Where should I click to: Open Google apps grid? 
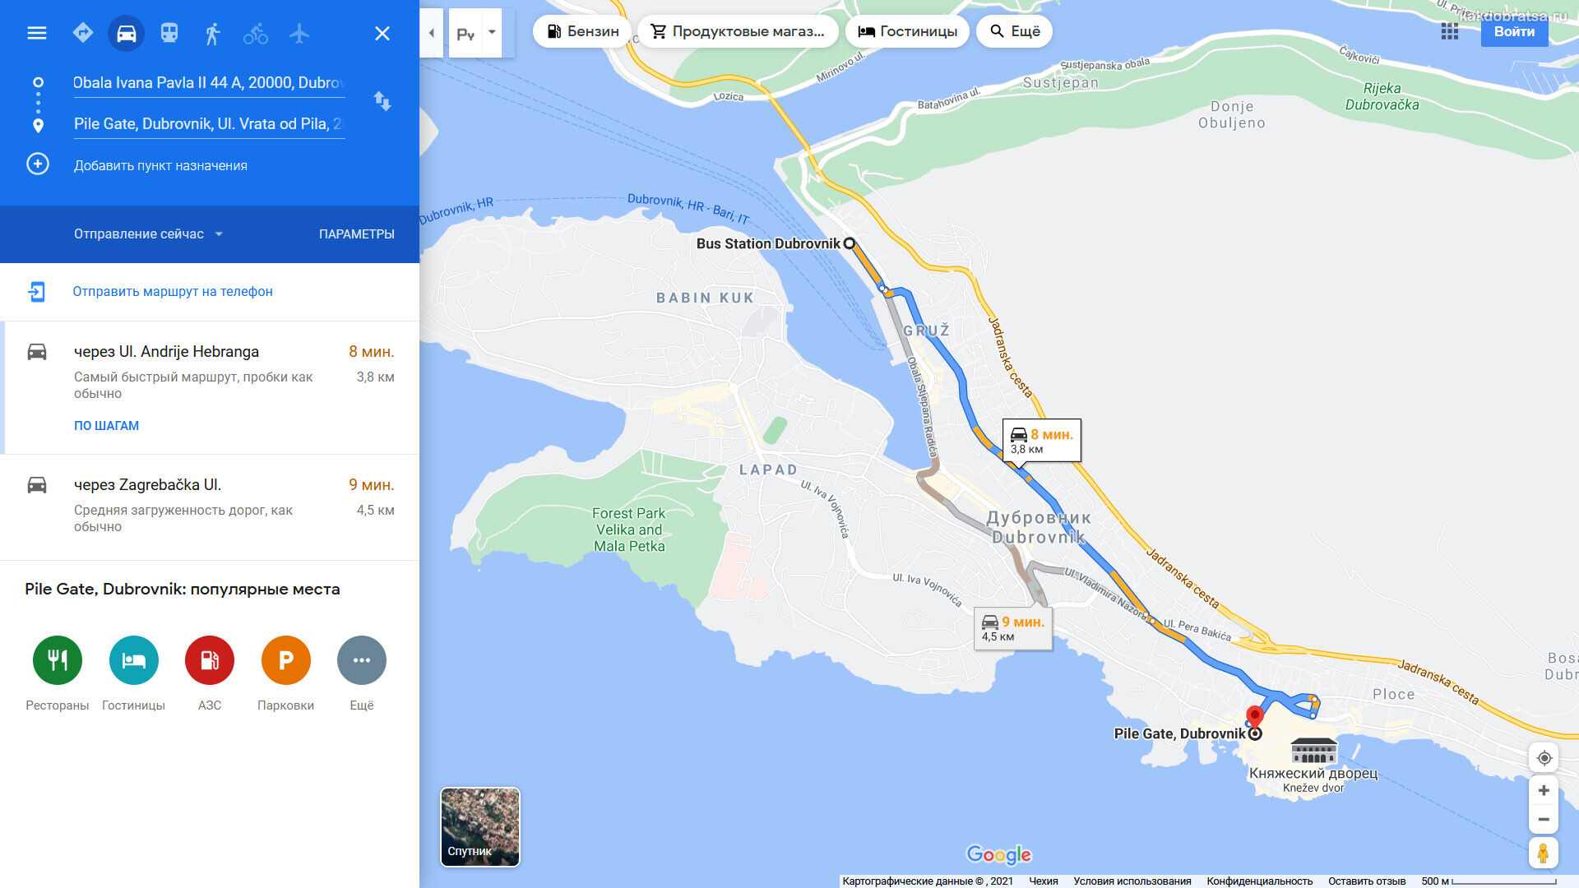1450,31
